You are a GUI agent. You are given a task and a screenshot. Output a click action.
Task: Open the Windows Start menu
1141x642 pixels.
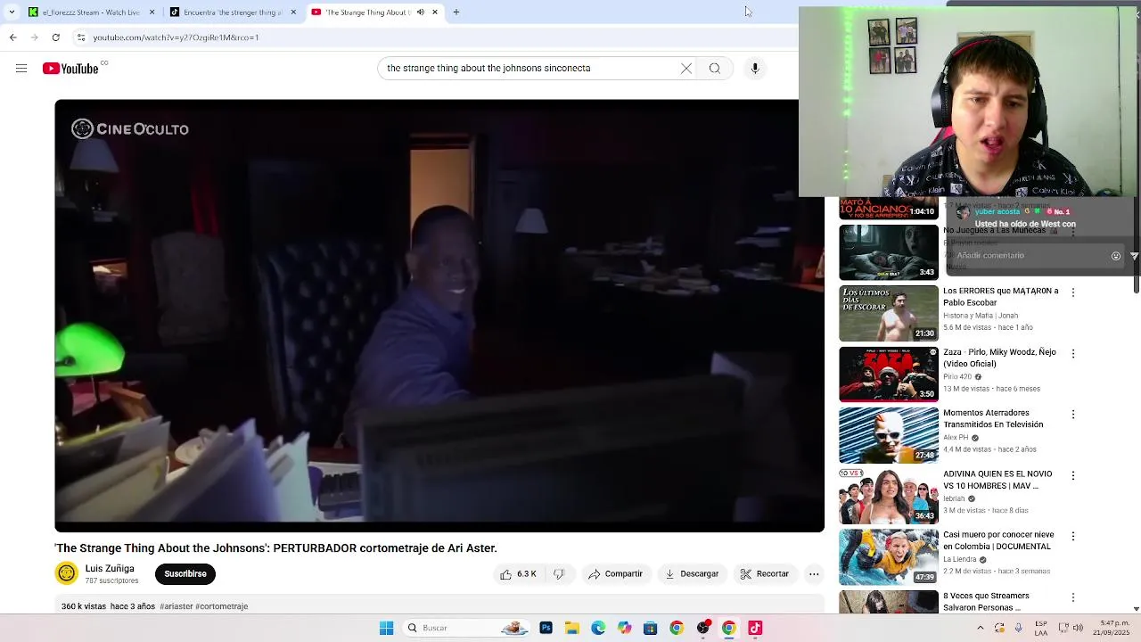point(386,629)
